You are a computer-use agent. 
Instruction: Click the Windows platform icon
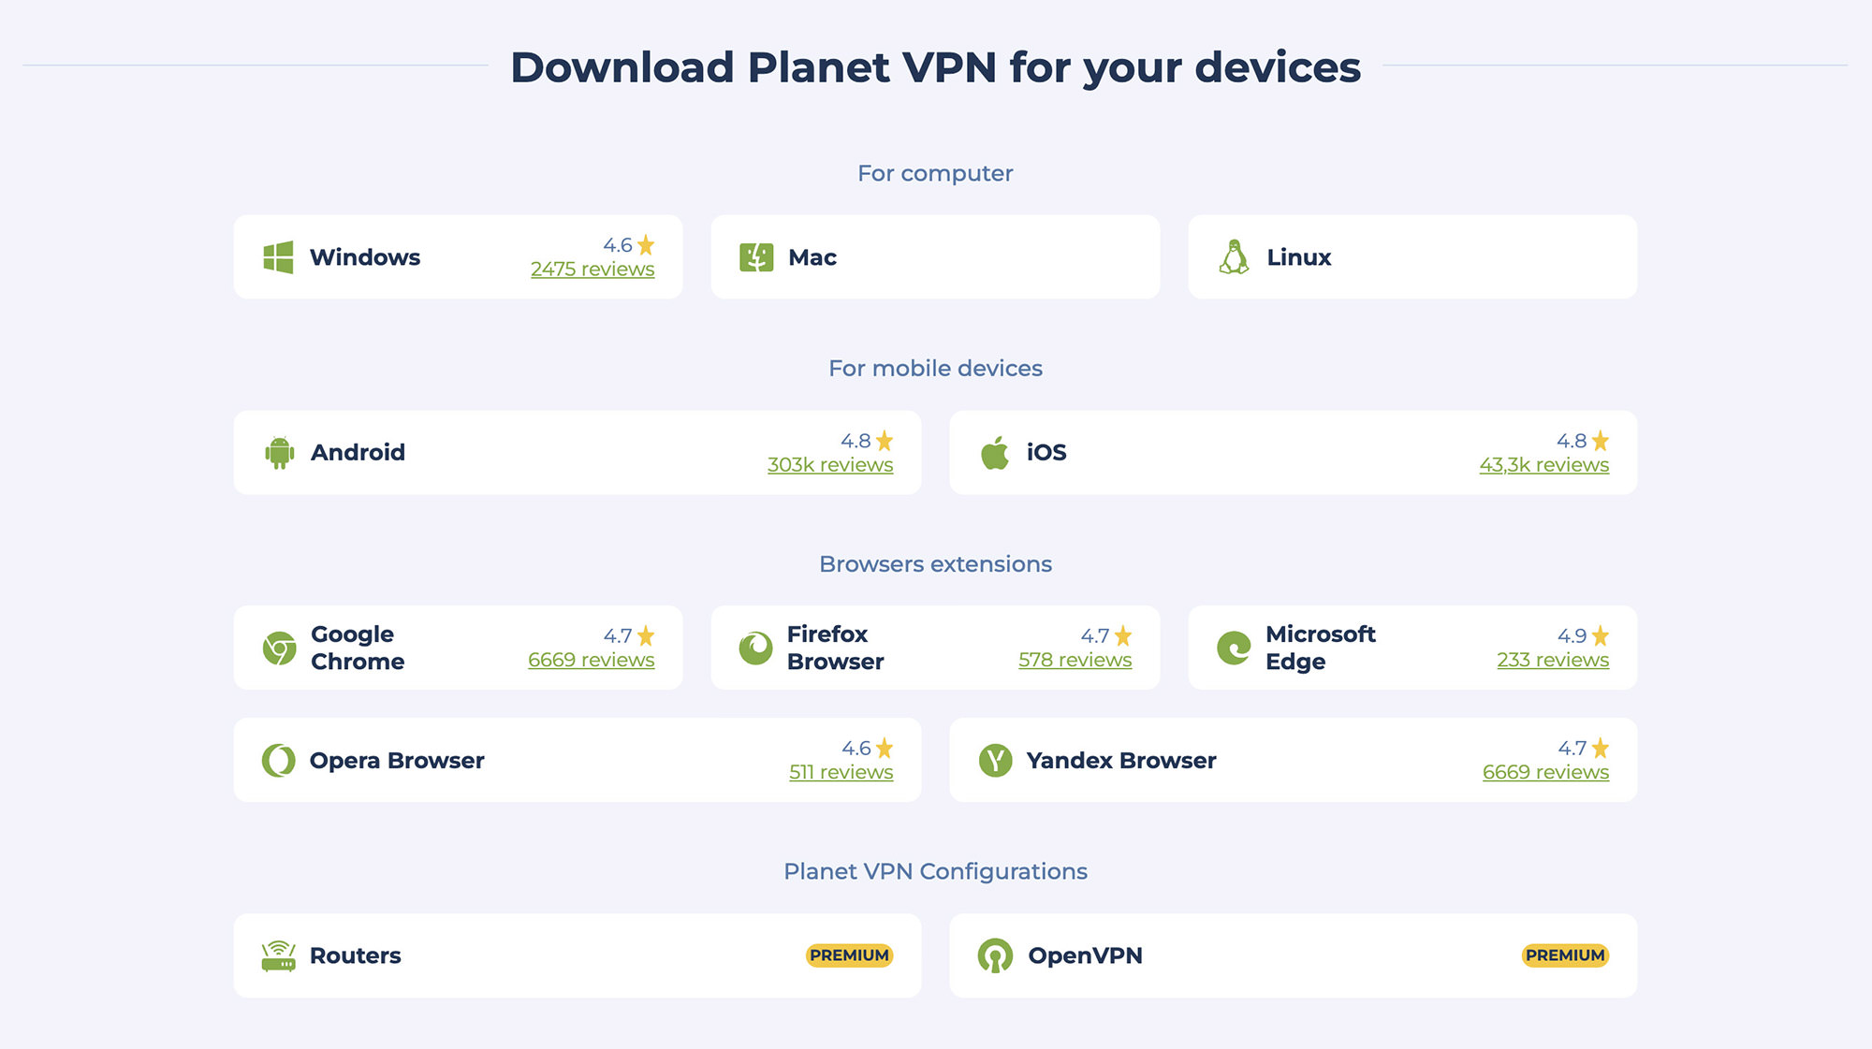(278, 257)
